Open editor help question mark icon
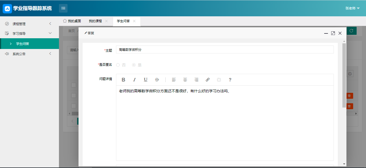366x168 pixels. click(x=230, y=80)
